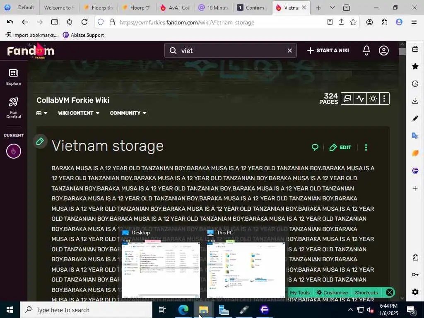Viewport: 424px width, 318px height.
Task: Open the sidebar downloads panel
Action: (x=415, y=101)
